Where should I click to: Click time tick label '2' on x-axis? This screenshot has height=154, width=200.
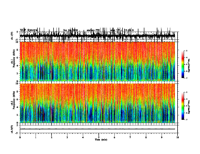[x=52, y=137]
